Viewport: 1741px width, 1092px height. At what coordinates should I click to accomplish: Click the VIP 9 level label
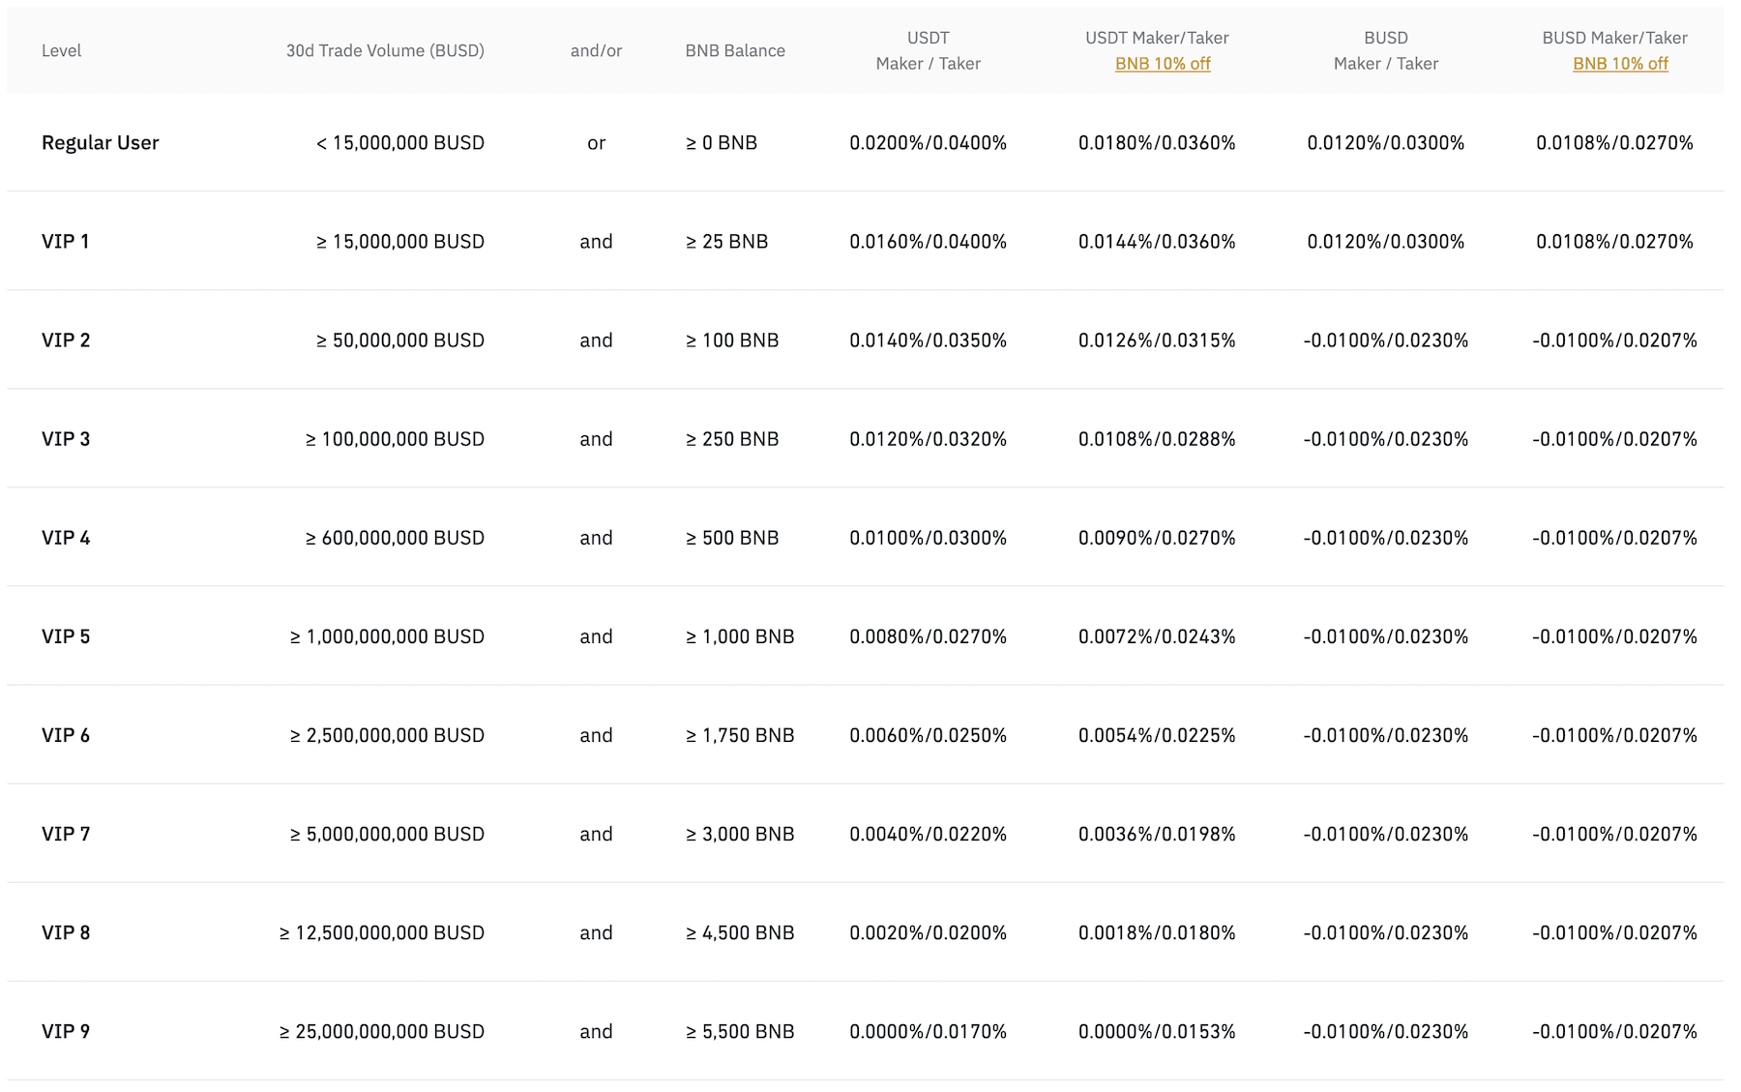pos(66,1031)
